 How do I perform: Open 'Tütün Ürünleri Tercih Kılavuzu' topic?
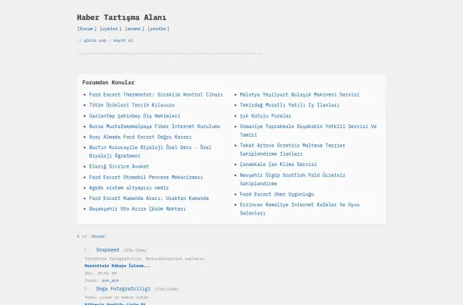point(132,105)
